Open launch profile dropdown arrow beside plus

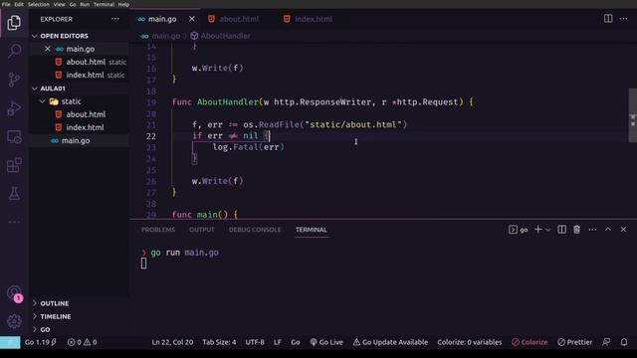(x=547, y=230)
